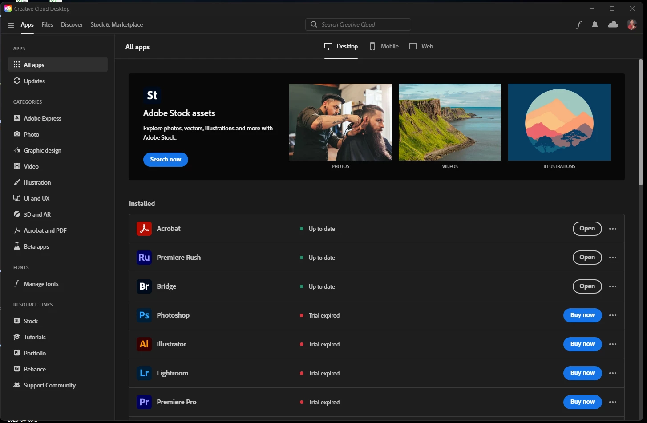Open more options menu for Premiere Pro
The height and width of the screenshot is (423, 647).
point(613,402)
